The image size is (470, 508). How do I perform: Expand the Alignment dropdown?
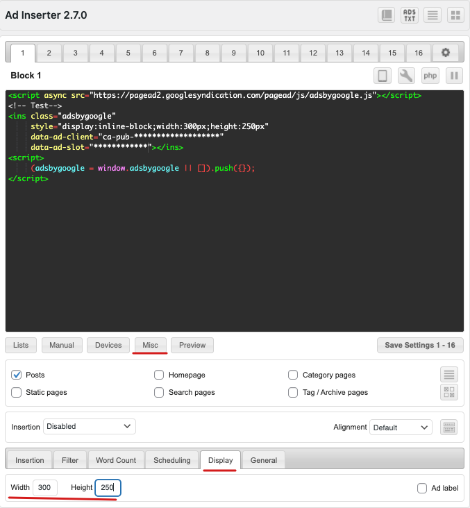[x=401, y=427]
